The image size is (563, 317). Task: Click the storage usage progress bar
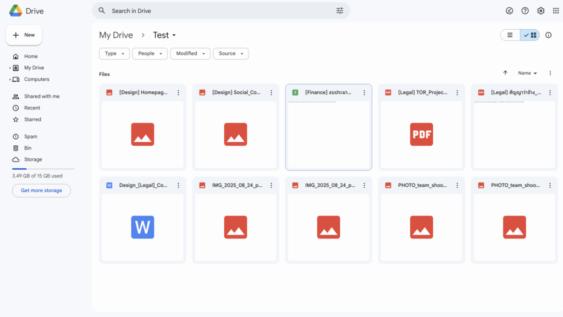click(43, 169)
